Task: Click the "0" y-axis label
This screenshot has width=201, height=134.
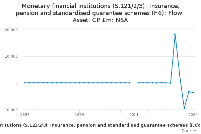Action: pyautogui.click(x=16, y=83)
